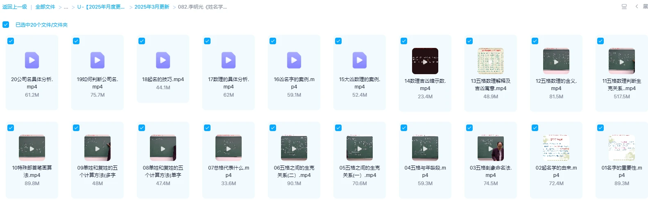Click the file name 09单姓和复姓的五个计算方法(多字
648x213 pixels.
pyautogui.click(x=97, y=172)
